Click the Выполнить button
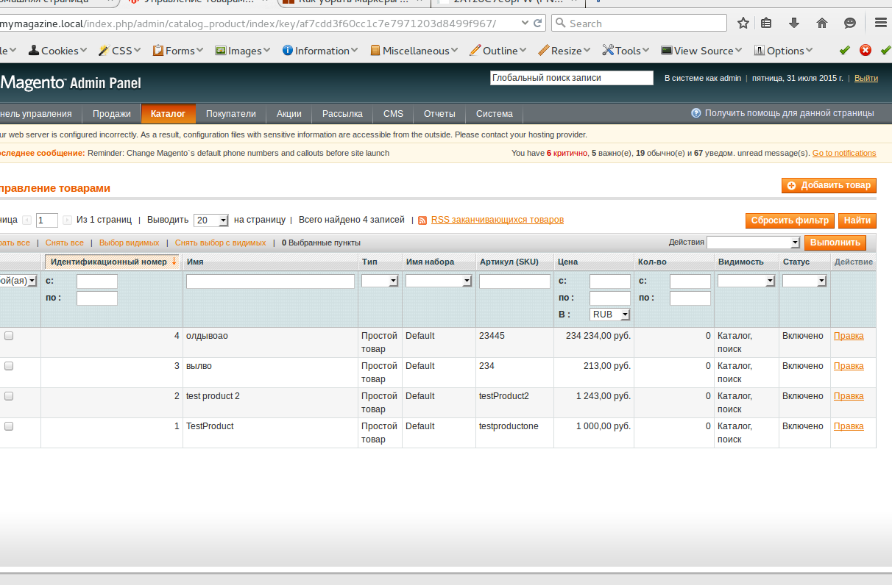The image size is (892, 585). (x=835, y=243)
